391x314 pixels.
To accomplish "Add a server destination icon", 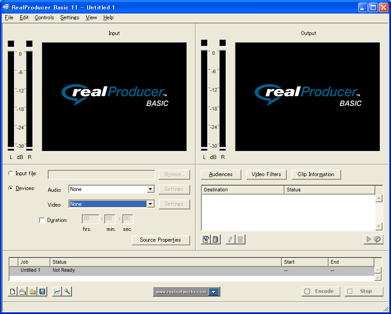I will [x=215, y=239].
